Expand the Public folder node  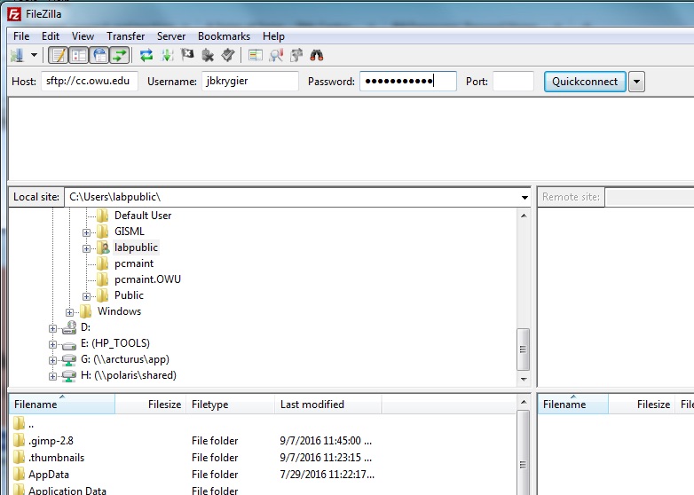point(86,296)
